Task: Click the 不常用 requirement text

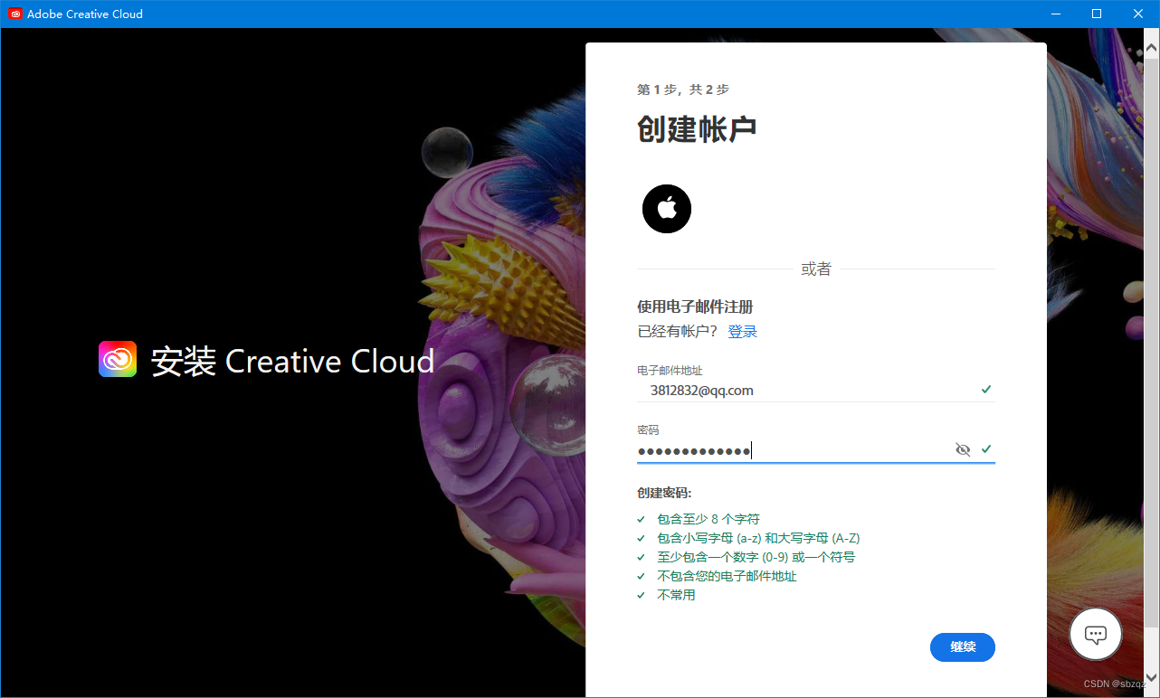Action: coord(676,595)
